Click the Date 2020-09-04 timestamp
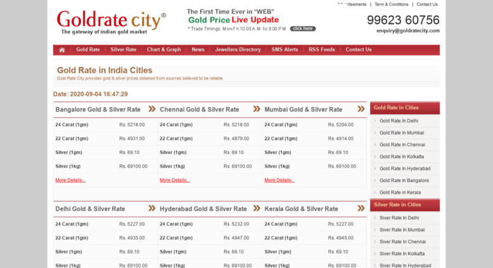493x268 pixels. pyautogui.click(x=90, y=94)
